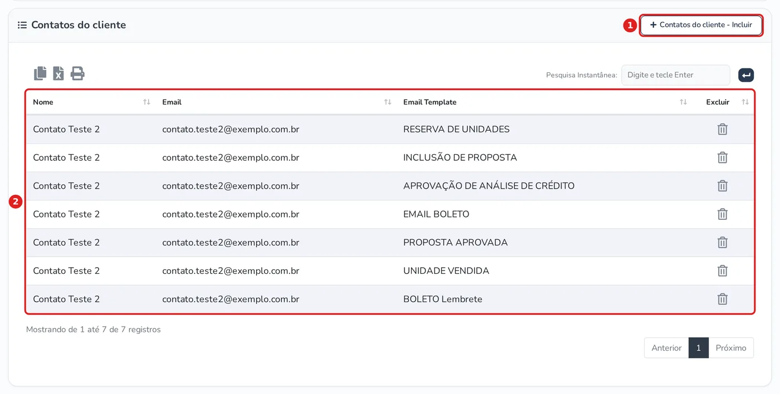Viewport: 780px width, 394px height.
Task: Delete the BOLETO Lembrete contact row
Action: point(723,299)
